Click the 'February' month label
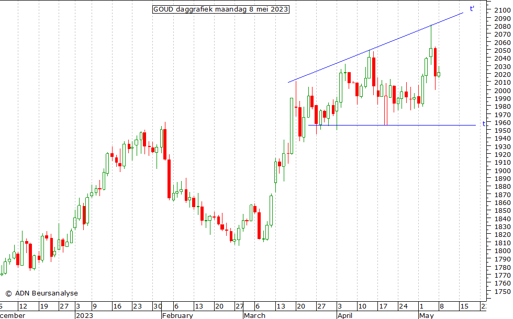This screenshot has height=319, width=513. pos(177,315)
